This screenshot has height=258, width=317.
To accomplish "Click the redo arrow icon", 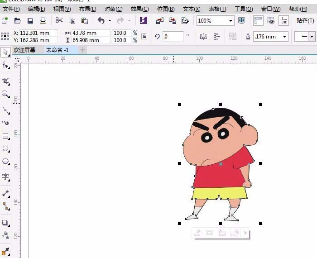I will (x=120, y=20).
